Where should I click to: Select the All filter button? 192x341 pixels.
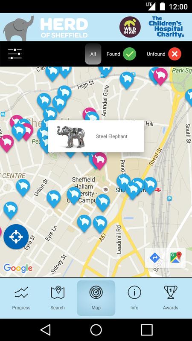pyautogui.click(x=93, y=54)
